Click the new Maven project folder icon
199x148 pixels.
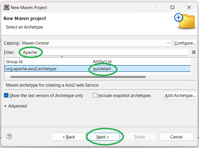click(185, 21)
